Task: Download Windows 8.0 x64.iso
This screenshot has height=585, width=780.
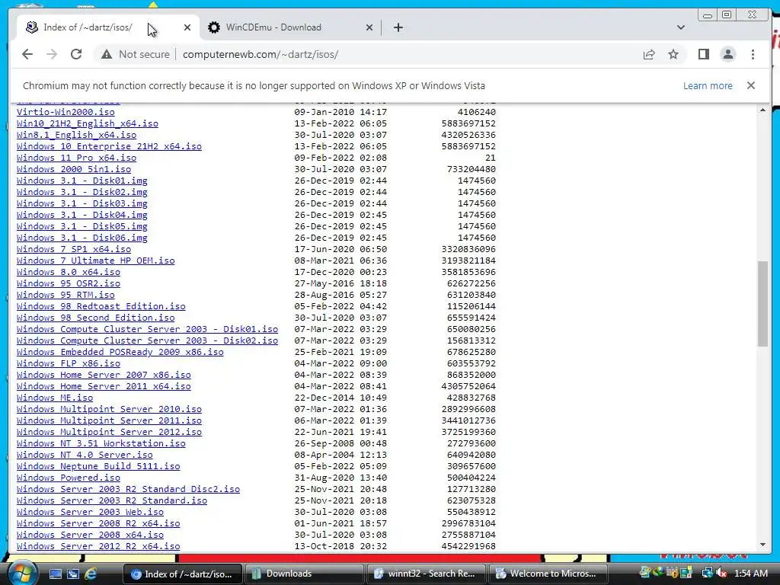Action: tap(68, 272)
